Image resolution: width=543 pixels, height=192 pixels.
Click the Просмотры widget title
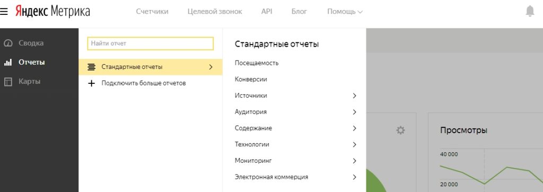point(463,130)
